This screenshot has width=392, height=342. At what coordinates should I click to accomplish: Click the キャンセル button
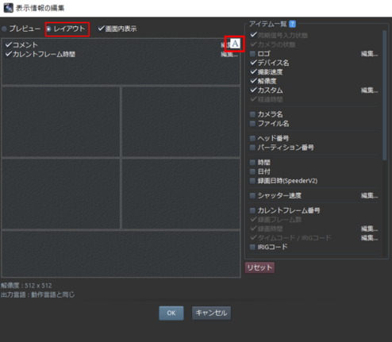211,313
